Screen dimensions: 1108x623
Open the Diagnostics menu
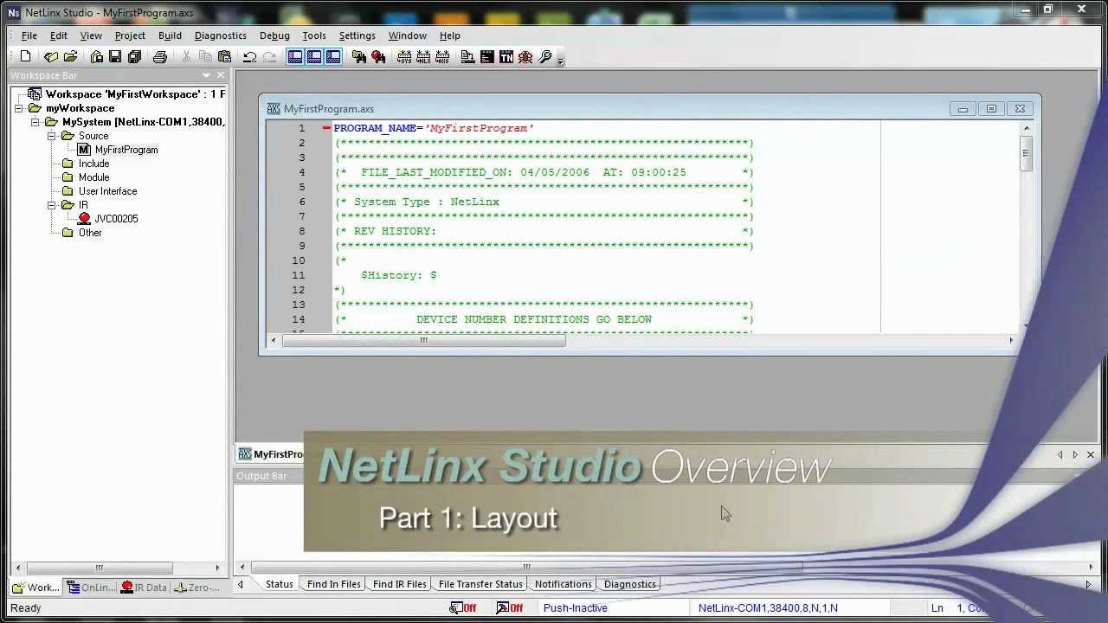click(221, 35)
